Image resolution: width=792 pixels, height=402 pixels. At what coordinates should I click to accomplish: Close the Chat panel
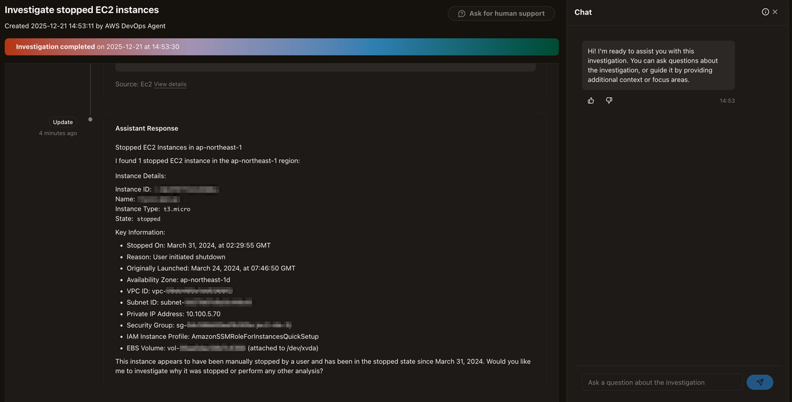(775, 12)
